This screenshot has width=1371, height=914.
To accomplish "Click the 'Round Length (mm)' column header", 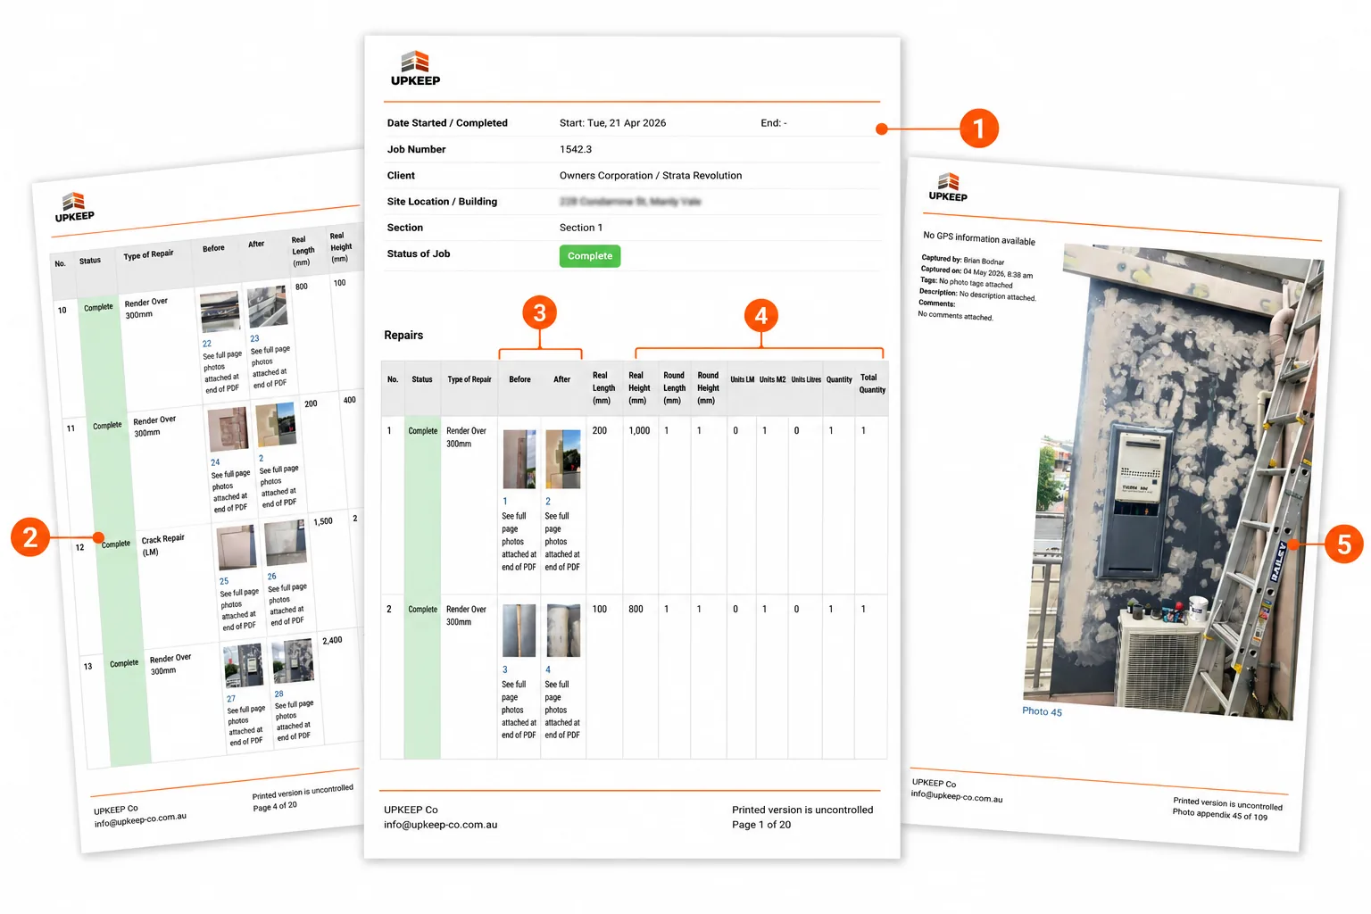I will tap(675, 388).
